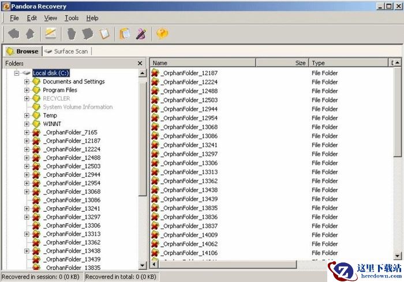This screenshot has height=282, width=404.
Task: Select _OrphanFolder_13306 in the folder tree
Action: click(72, 226)
